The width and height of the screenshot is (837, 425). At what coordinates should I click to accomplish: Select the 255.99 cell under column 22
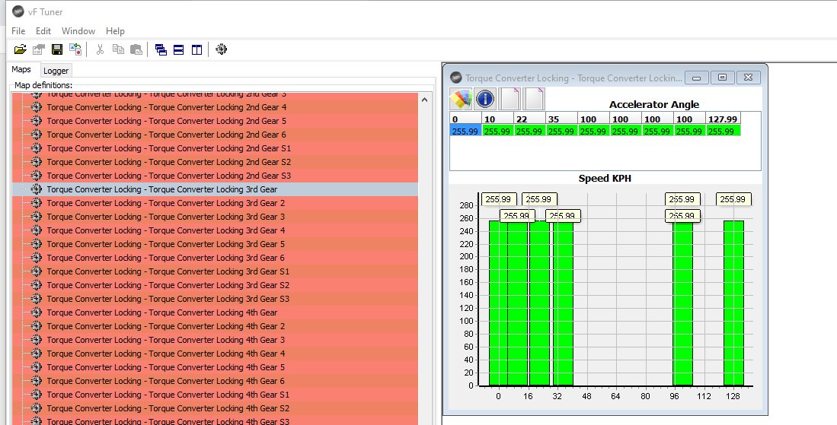tap(529, 131)
